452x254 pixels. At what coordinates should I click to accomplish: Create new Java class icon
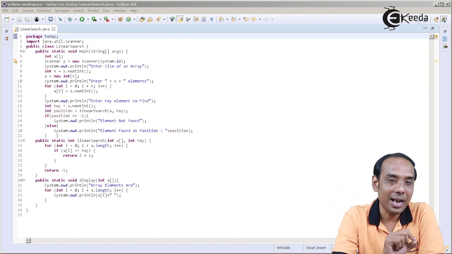pyautogui.click(x=129, y=19)
